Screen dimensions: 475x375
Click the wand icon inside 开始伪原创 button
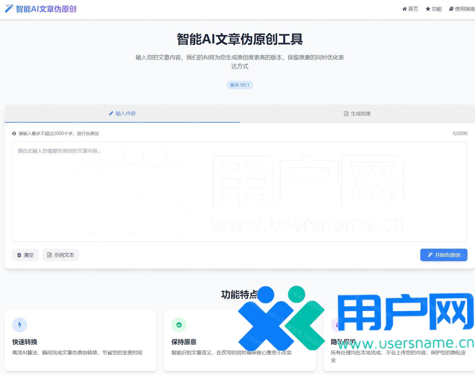coord(430,255)
